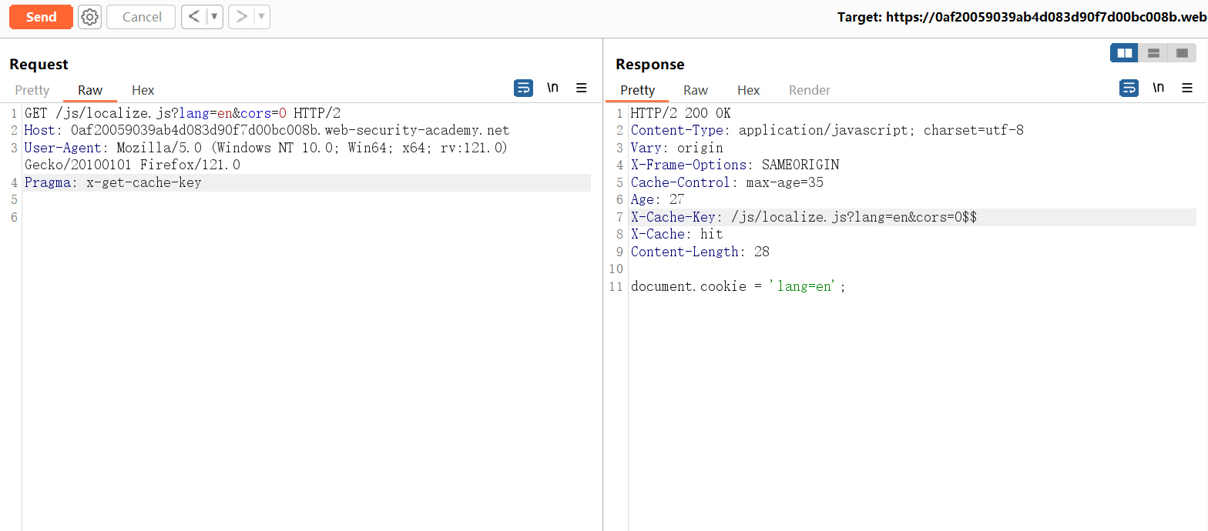Go forward to next request in history
Viewport: 1208px width, 531px height.
[241, 17]
